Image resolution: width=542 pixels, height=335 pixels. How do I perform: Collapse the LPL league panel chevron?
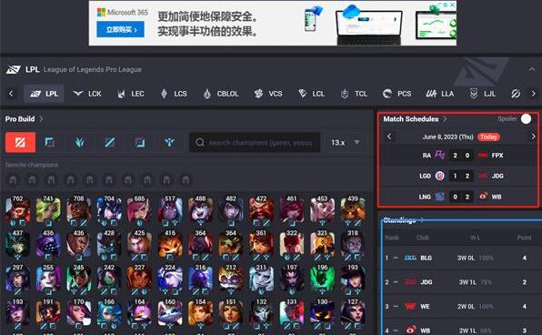532,69
